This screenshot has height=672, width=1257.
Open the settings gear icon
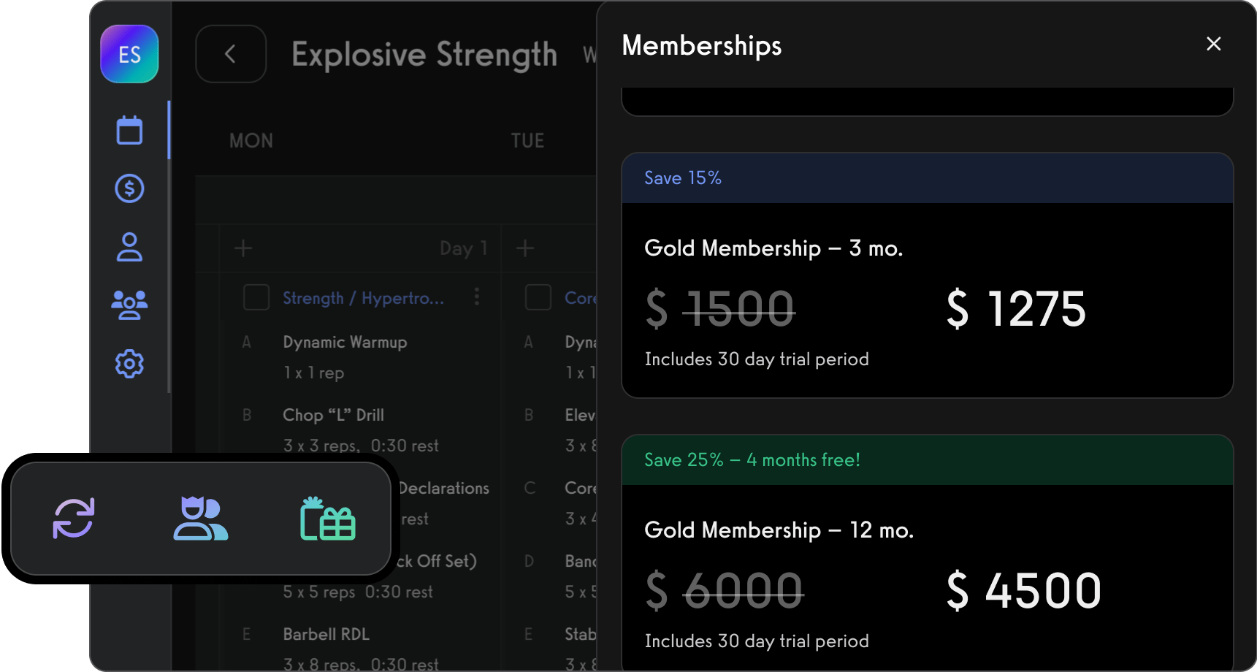(x=129, y=363)
